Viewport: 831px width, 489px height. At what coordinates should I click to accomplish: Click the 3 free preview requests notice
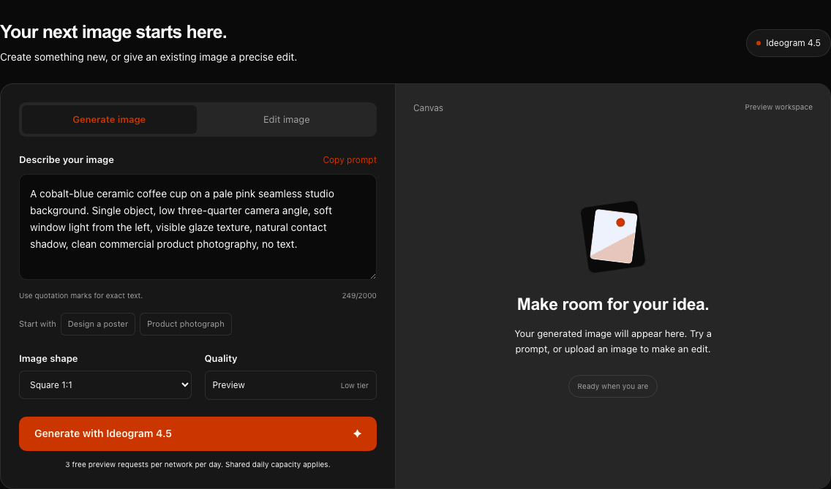point(198,465)
